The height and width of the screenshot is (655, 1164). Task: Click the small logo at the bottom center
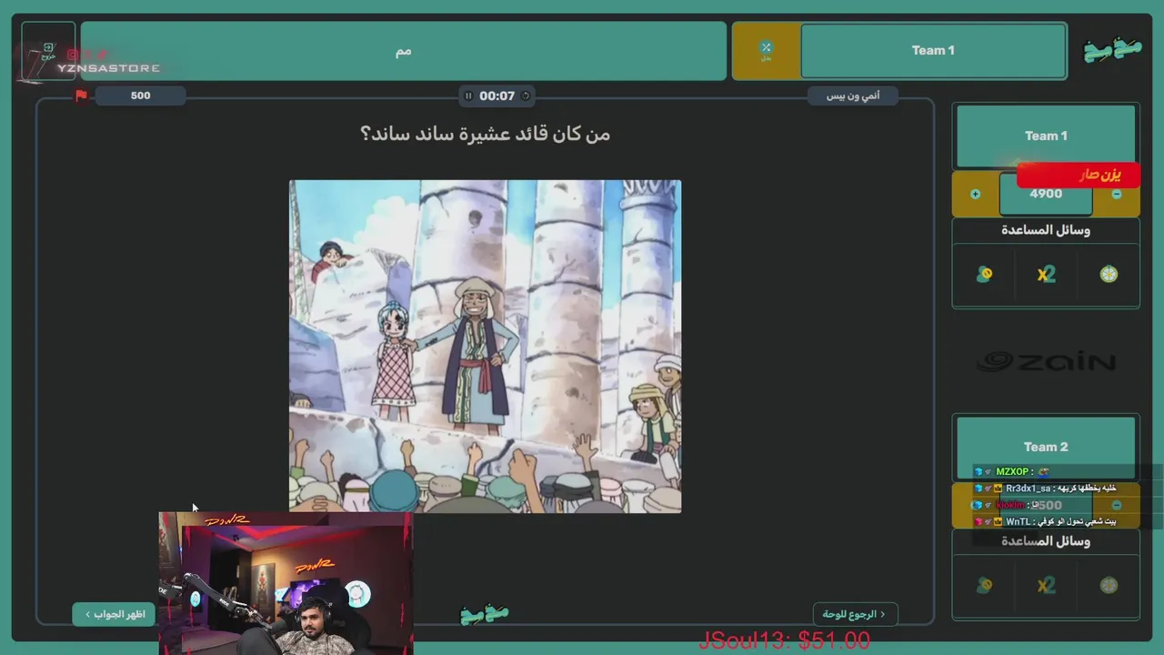click(x=485, y=615)
